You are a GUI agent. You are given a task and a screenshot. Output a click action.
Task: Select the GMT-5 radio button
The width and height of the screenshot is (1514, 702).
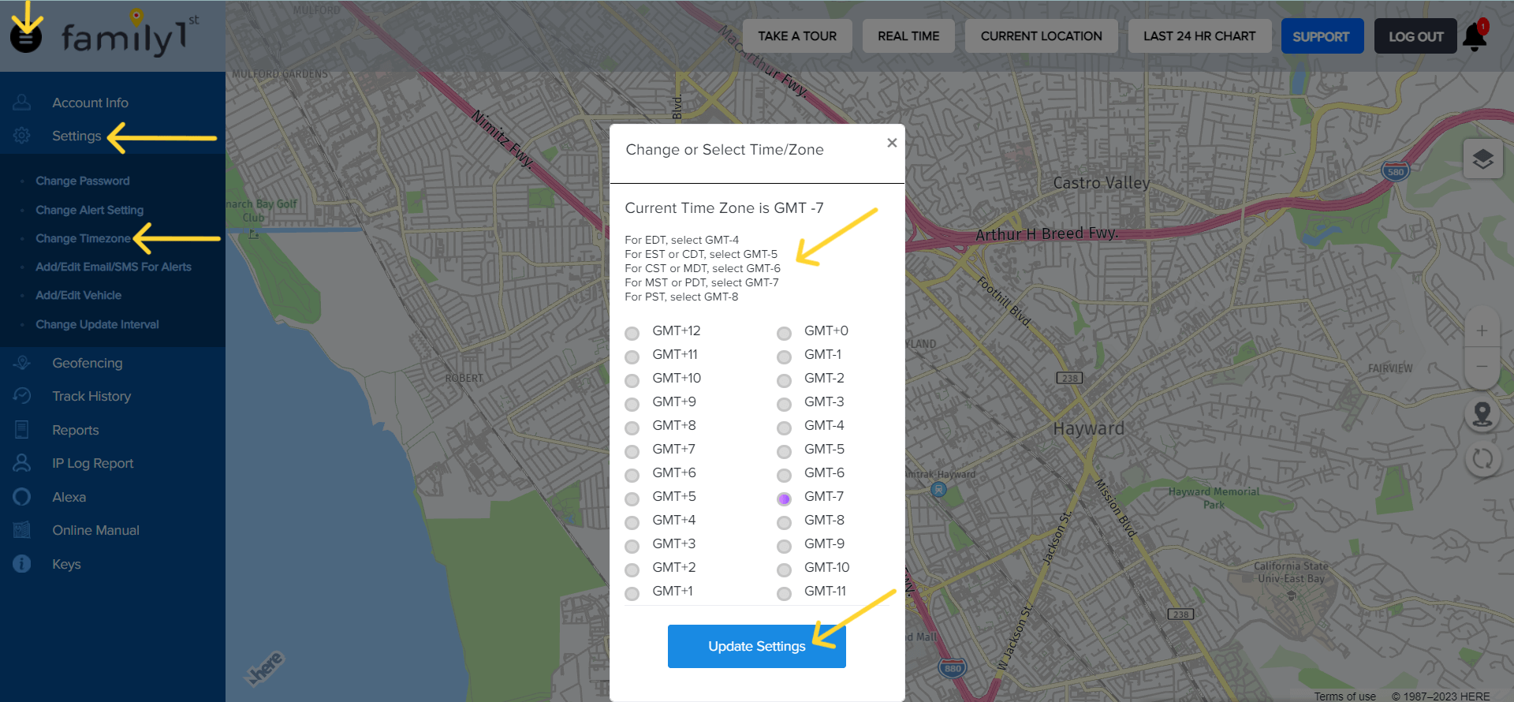(x=784, y=451)
